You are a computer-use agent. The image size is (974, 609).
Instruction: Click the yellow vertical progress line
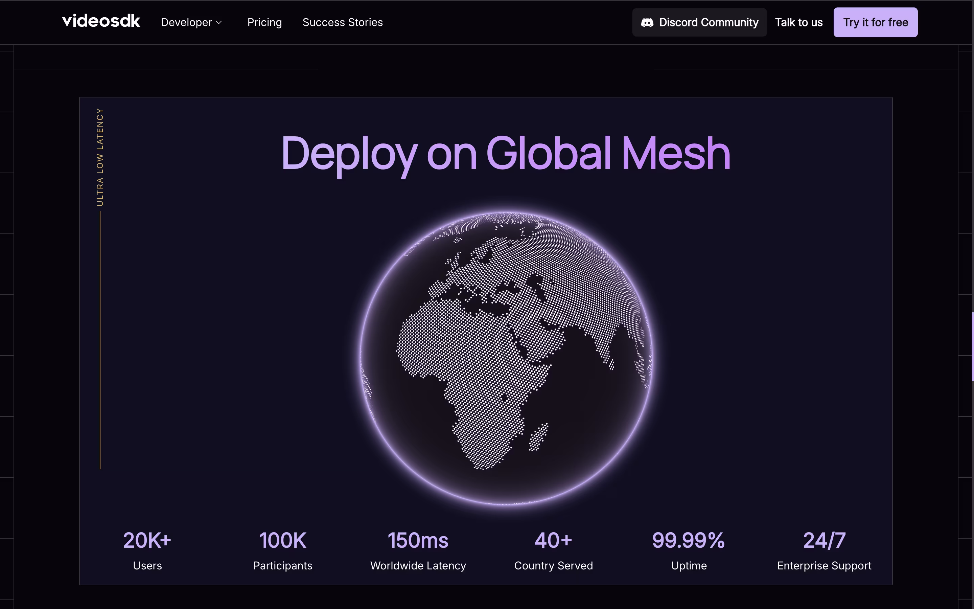coord(100,340)
